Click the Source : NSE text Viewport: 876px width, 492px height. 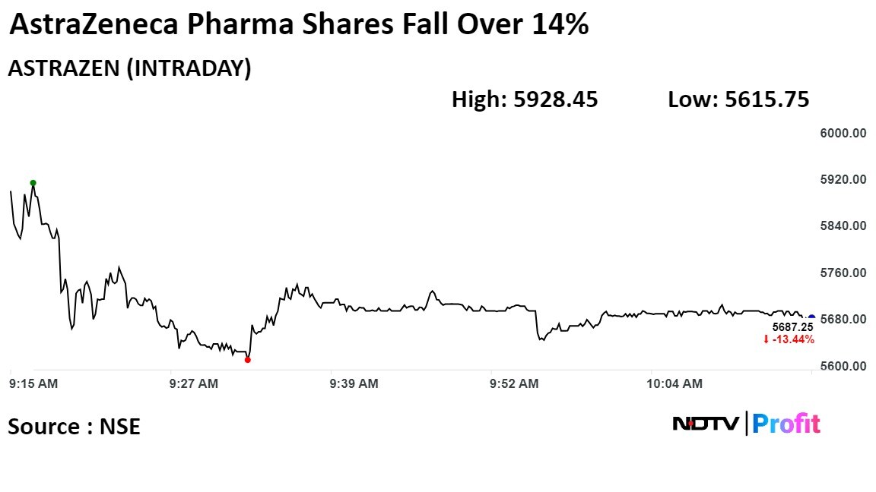(x=74, y=427)
